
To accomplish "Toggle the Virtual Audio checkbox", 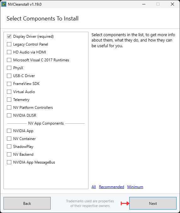I will (x=9, y=92).
